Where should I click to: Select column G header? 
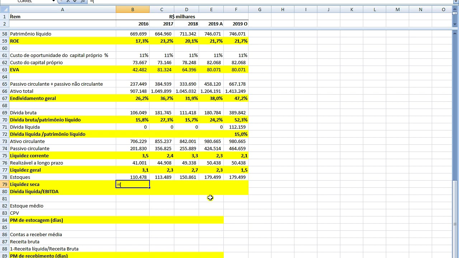pyautogui.click(x=260, y=9)
